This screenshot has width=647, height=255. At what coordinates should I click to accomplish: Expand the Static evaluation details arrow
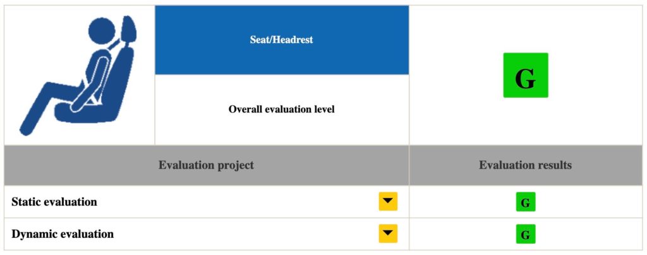(388, 201)
